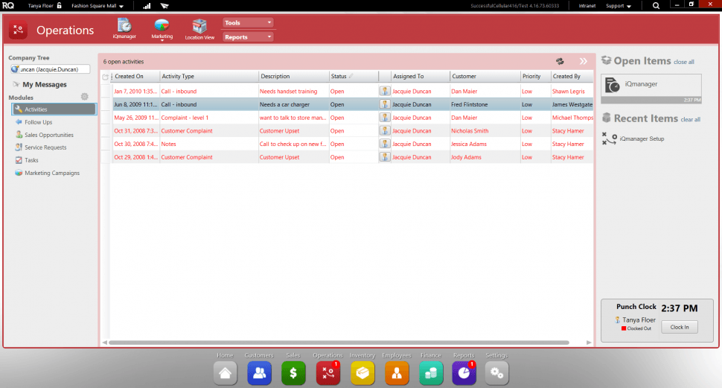Open iQmanager Setup recent item
Viewport: 722px width, 388px height.
(x=633, y=139)
